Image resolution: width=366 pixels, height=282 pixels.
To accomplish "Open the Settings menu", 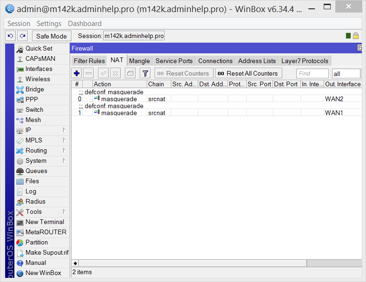I will click(x=49, y=24).
